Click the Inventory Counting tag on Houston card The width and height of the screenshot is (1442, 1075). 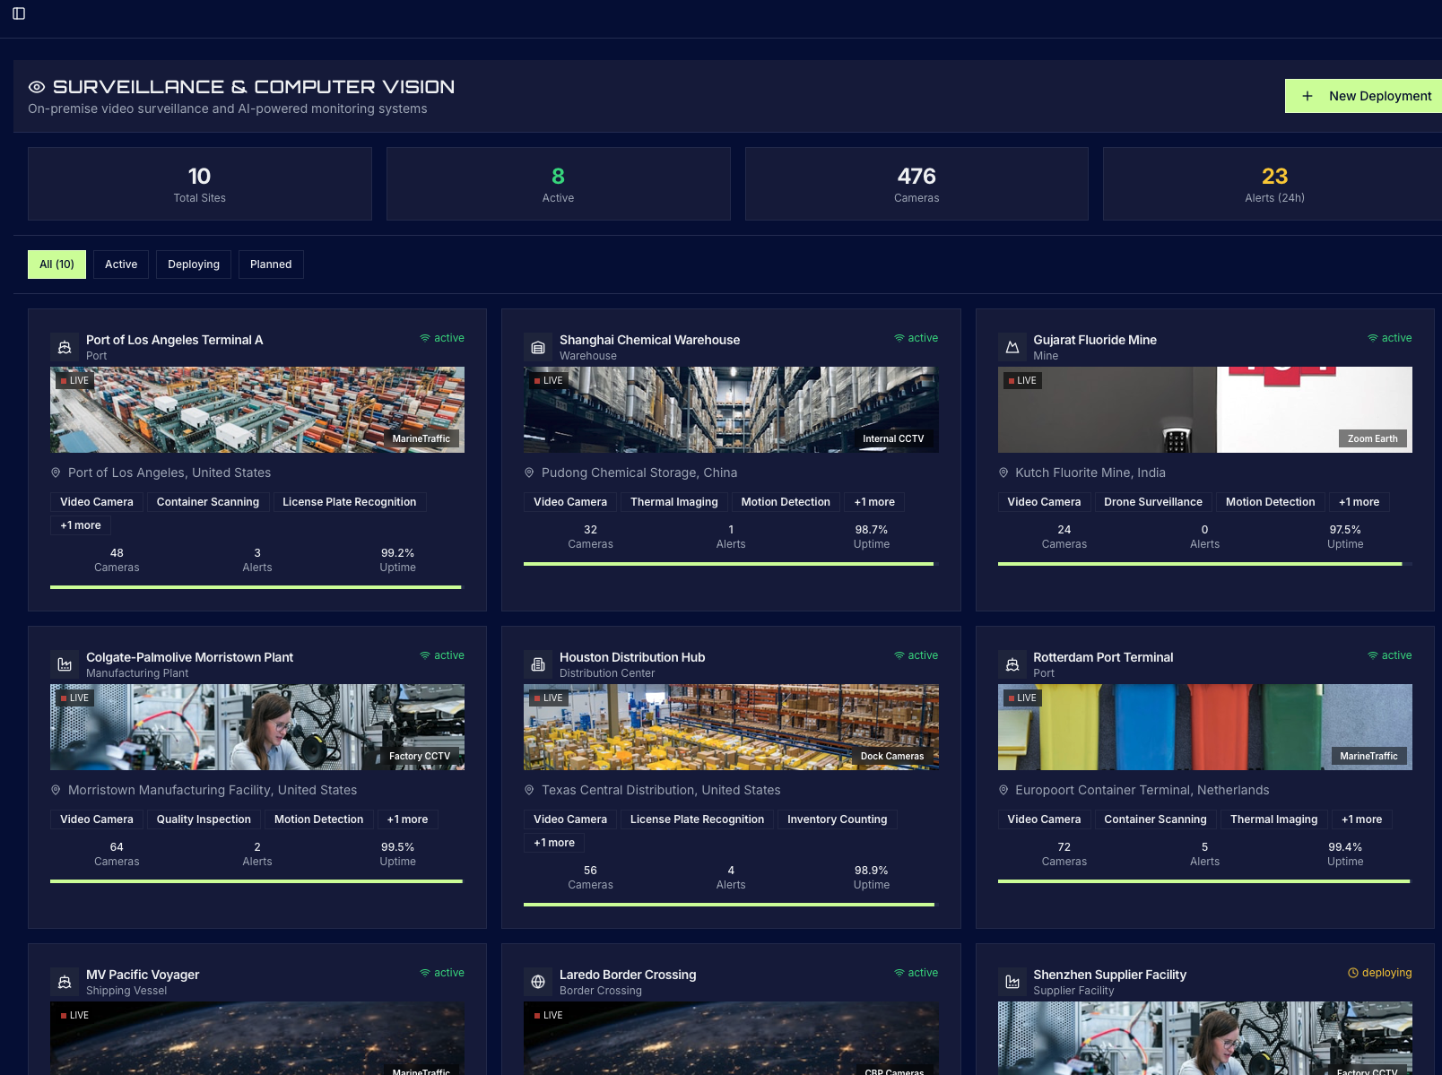[x=838, y=819]
